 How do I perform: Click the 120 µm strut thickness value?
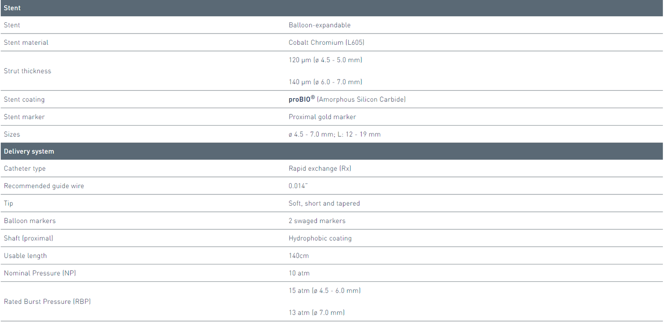(x=325, y=60)
